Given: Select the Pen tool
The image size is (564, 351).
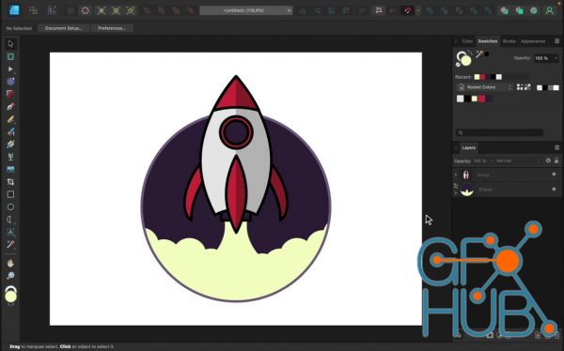Looking at the screenshot, I should coord(10,107).
